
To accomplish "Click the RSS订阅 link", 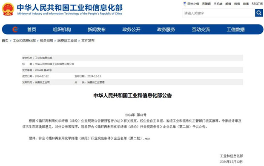I will 257,4.
